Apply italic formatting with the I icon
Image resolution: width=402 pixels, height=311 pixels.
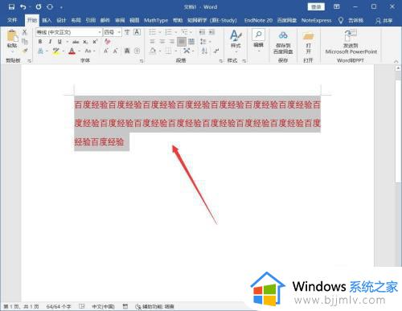click(50, 42)
